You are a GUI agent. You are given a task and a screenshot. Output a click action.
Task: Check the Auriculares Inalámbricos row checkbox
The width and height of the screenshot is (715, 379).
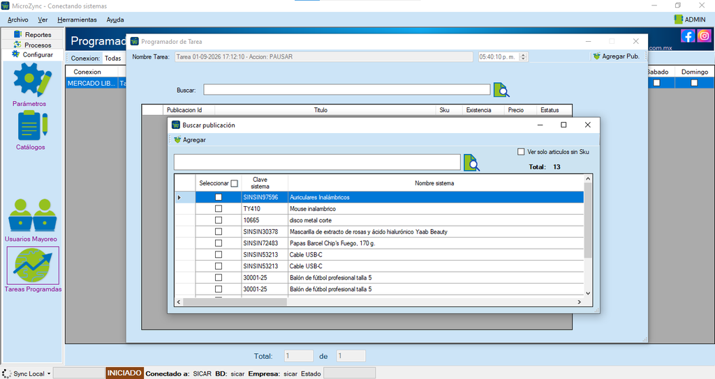pos(219,197)
